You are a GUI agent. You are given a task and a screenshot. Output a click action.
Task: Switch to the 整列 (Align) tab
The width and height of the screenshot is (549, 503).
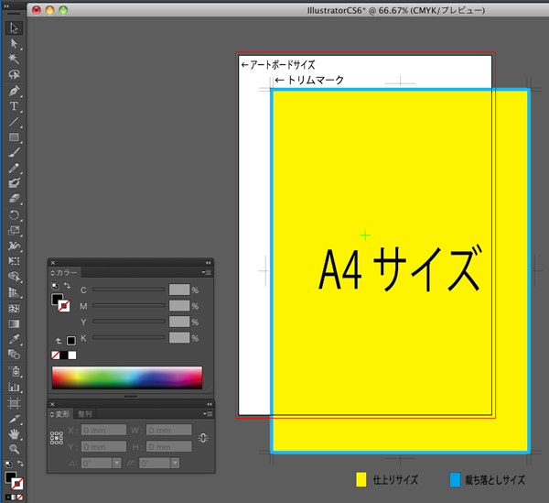(x=85, y=414)
